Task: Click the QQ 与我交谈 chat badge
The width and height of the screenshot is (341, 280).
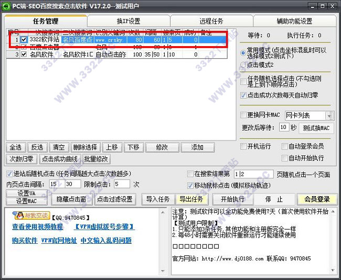Action: [31, 216]
